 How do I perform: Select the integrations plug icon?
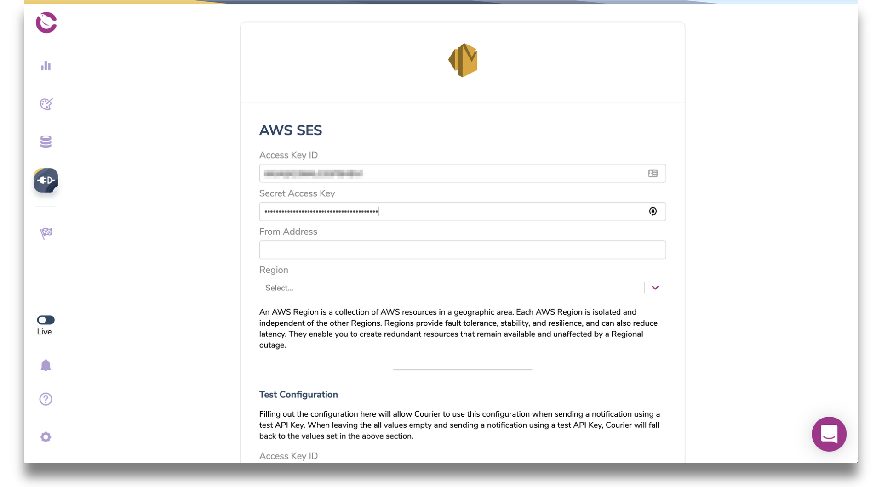click(x=46, y=180)
